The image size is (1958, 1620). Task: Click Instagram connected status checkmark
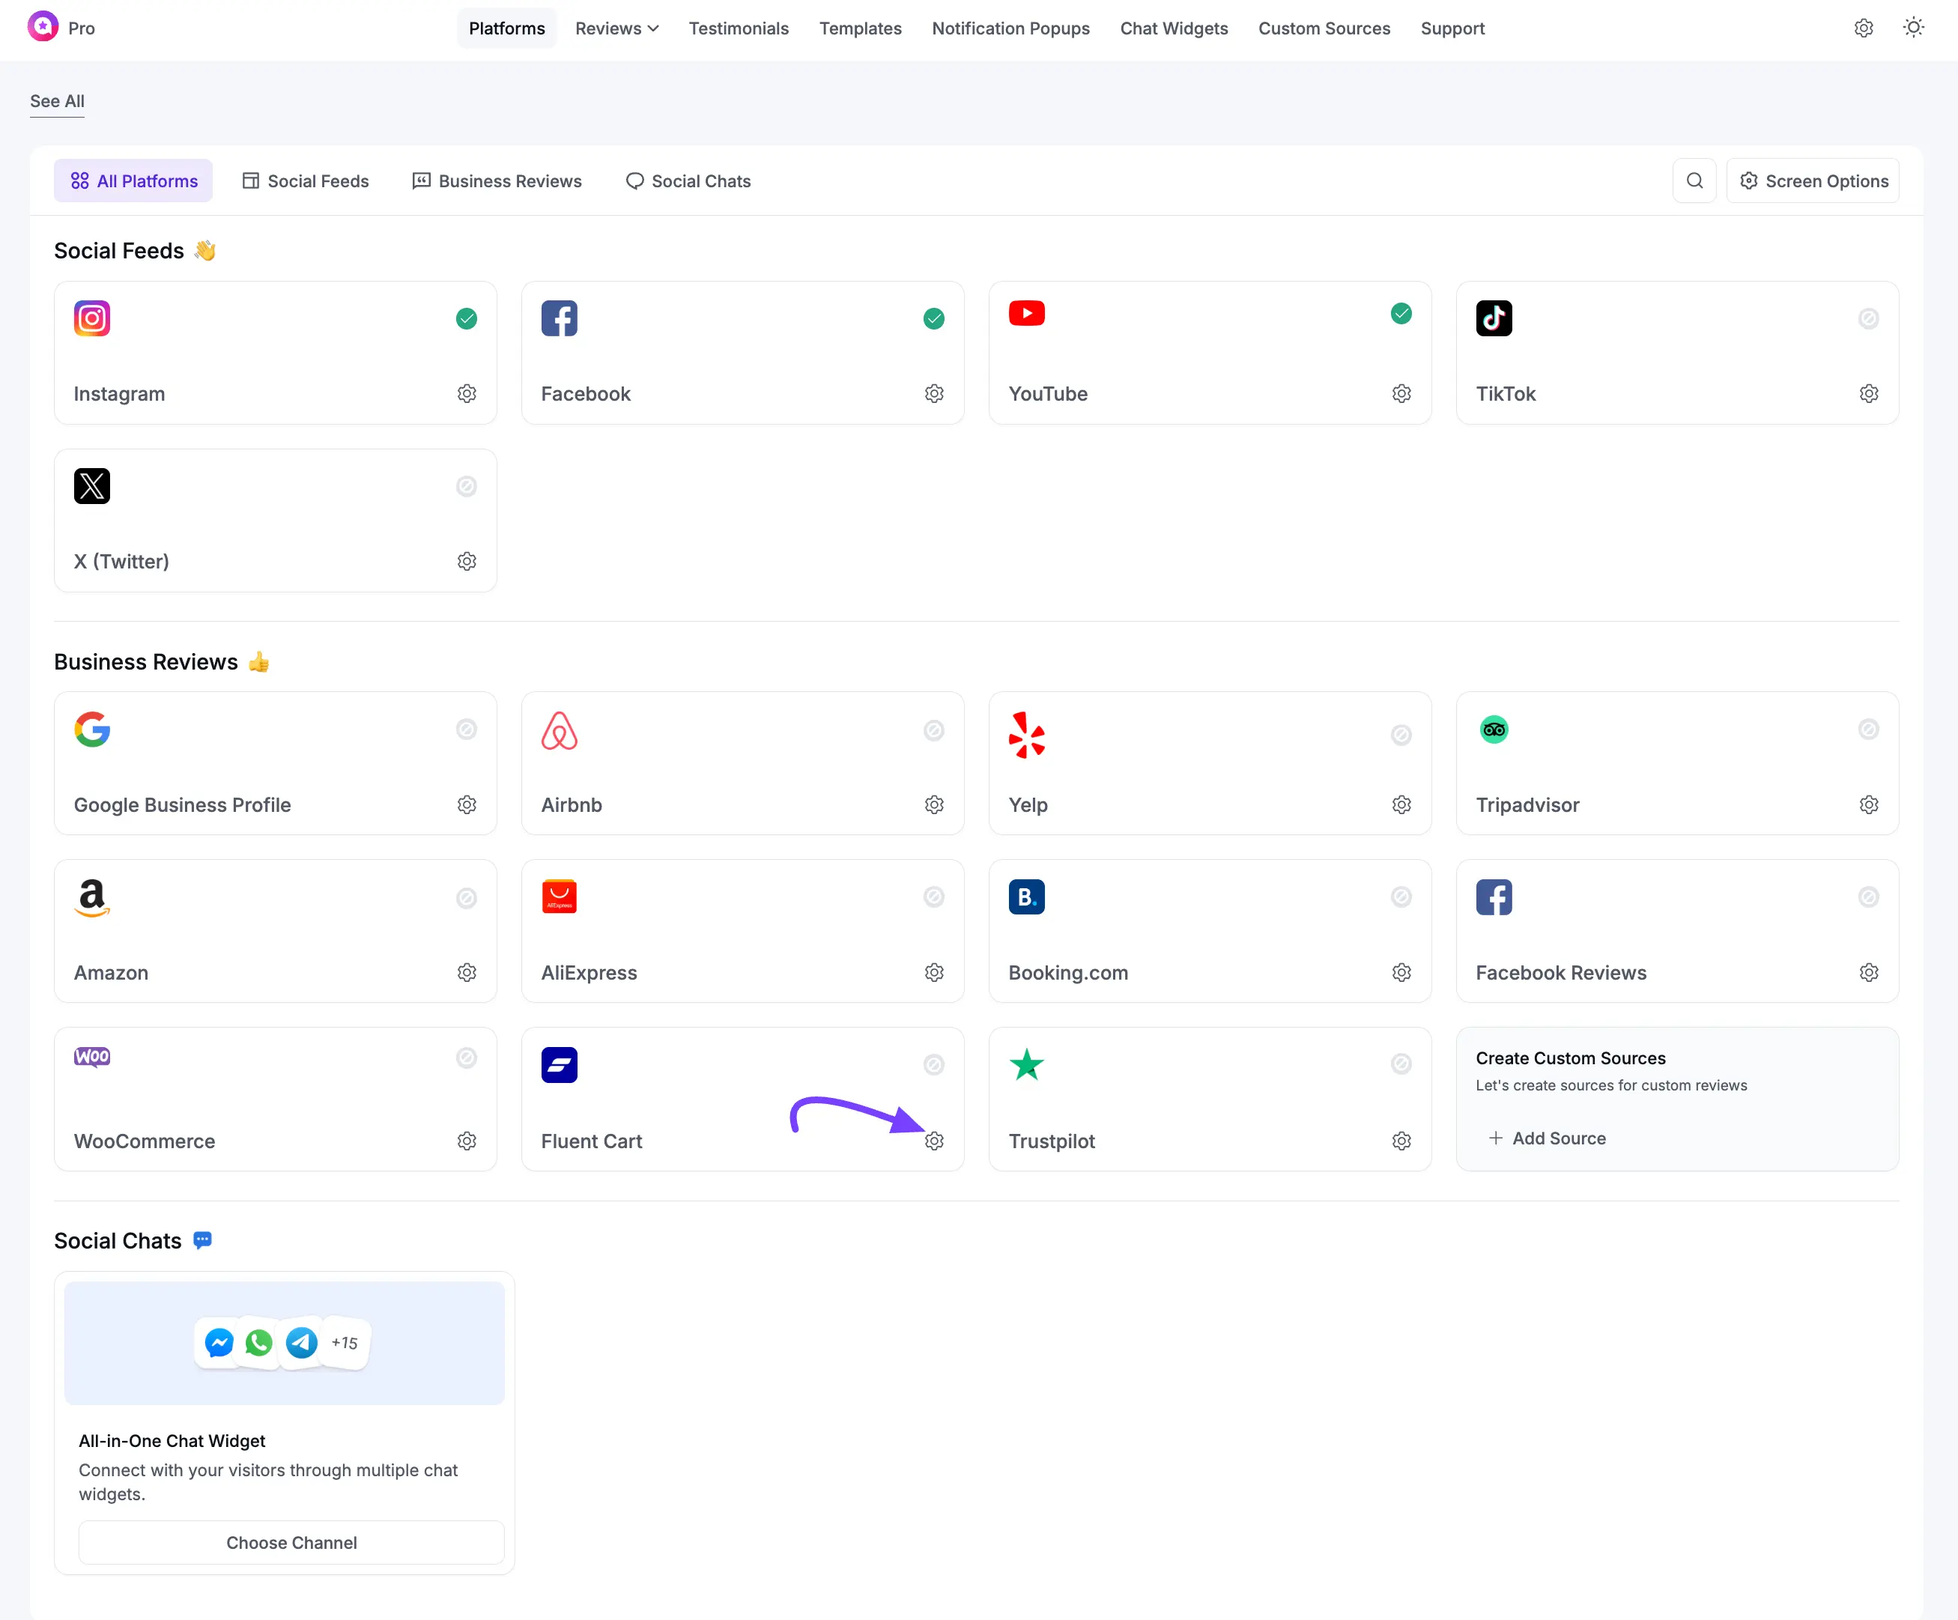[x=467, y=319]
